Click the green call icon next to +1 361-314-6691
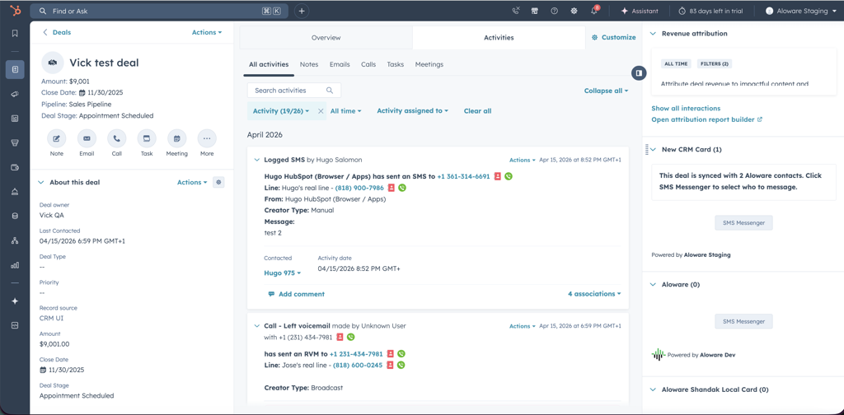The image size is (844, 415). [x=509, y=176]
